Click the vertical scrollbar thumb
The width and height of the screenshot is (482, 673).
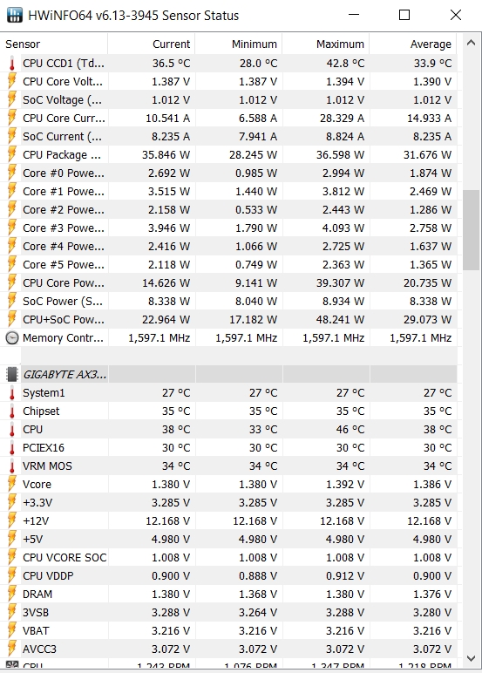pyautogui.click(x=471, y=230)
